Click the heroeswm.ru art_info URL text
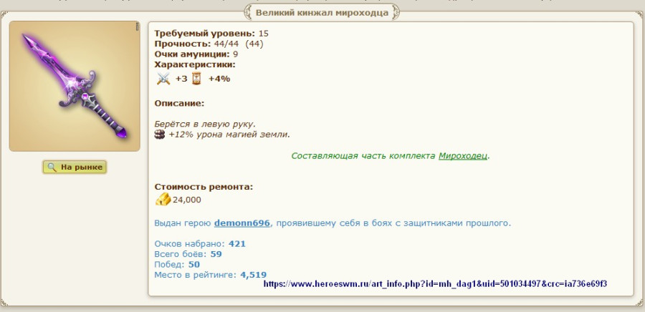This screenshot has height=312, width=645. tap(435, 283)
